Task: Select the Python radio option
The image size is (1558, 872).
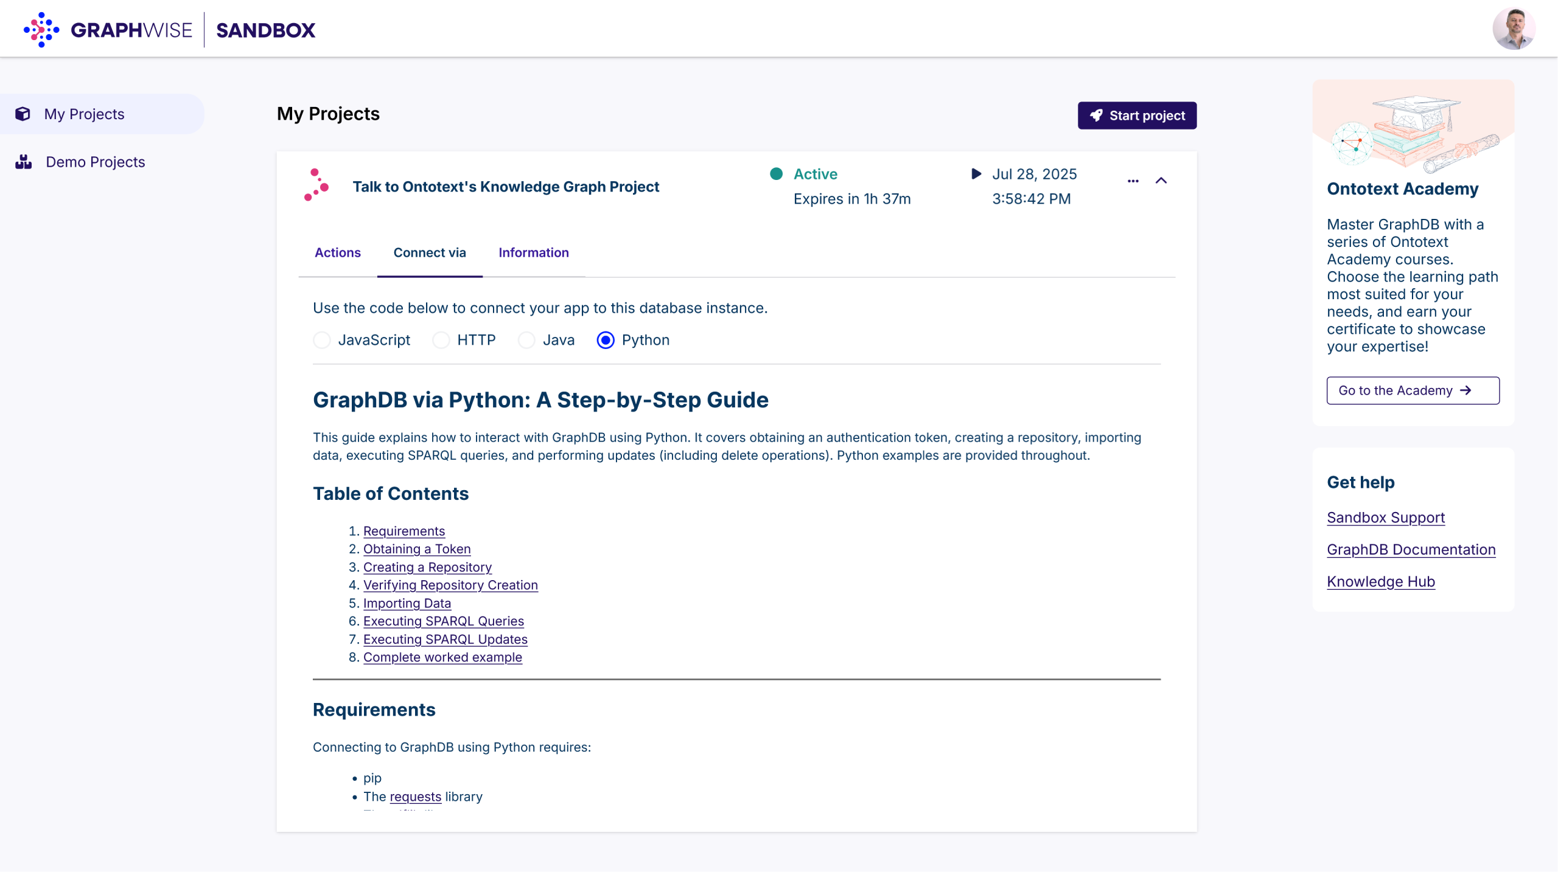Action: 606,340
